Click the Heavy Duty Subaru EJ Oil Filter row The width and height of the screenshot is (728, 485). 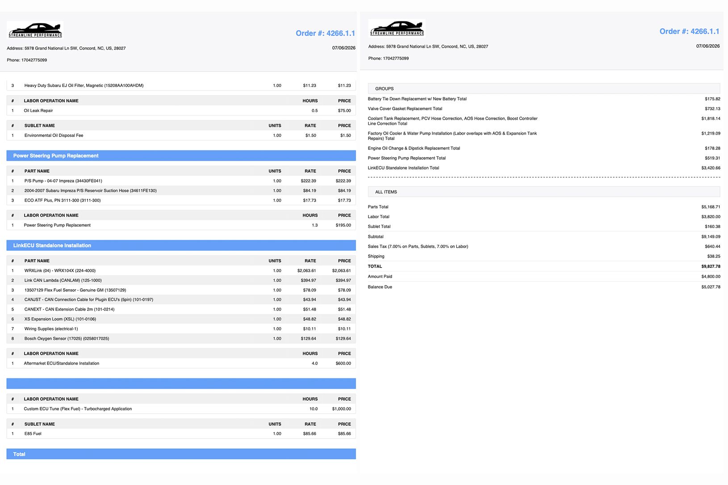pyautogui.click(x=181, y=85)
